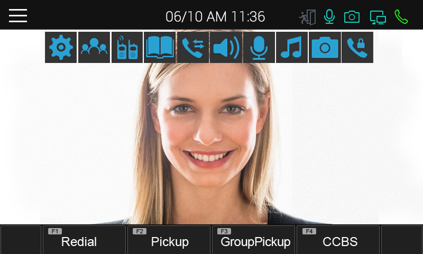Screen dimensions: 423x254
Task: Open the speaker volume icon
Action: 226,47
